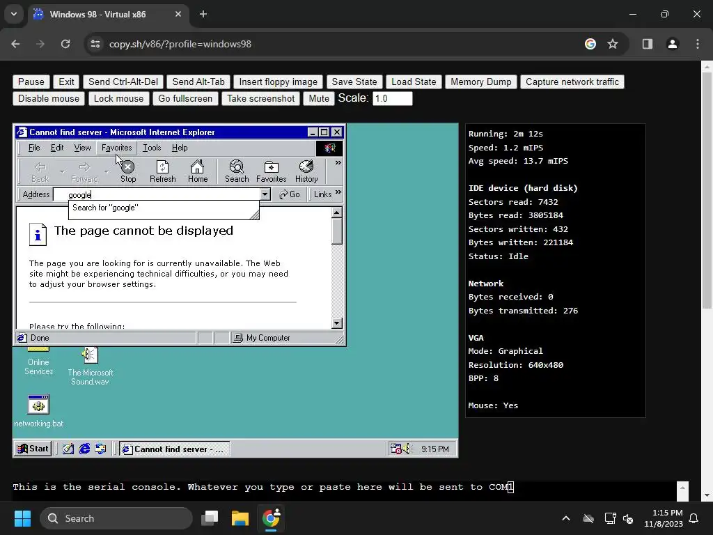
Task: Select Search for "google" suggestion
Action: pos(164,208)
